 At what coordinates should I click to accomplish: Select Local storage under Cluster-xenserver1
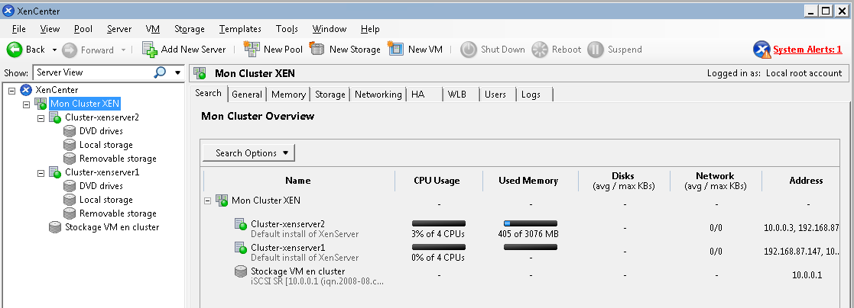(106, 200)
